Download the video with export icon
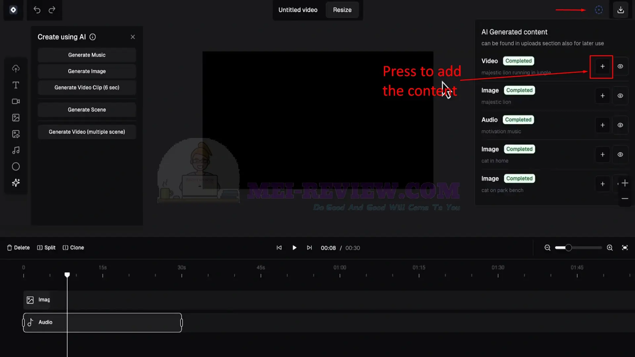Screen dimensions: 635x357 620,10
